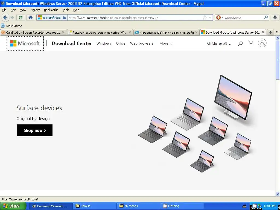The width and height of the screenshot is (280, 210).
Task: Switch to ultraiso taskbar window
Action: tap(94, 206)
